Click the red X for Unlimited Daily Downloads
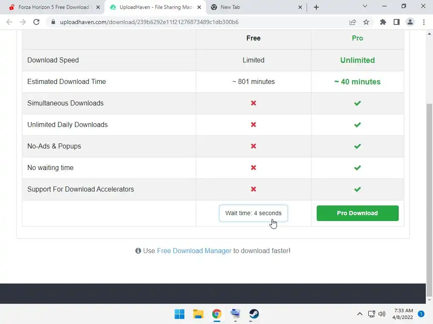Image resolution: width=433 pixels, height=324 pixels. pos(253,124)
